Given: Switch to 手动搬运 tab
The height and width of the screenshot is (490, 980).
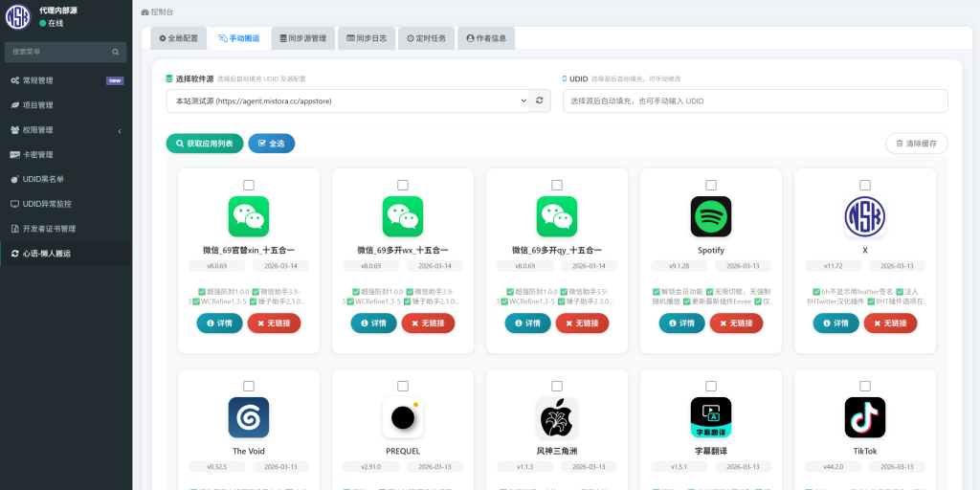Looking at the screenshot, I should point(239,38).
